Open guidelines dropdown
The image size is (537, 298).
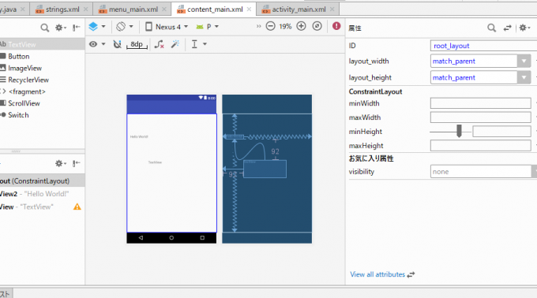coord(199,44)
